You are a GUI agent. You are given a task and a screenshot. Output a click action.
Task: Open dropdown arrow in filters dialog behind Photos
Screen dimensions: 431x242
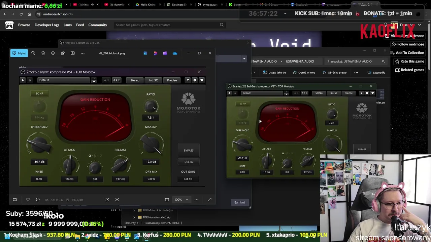click(244, 59)
